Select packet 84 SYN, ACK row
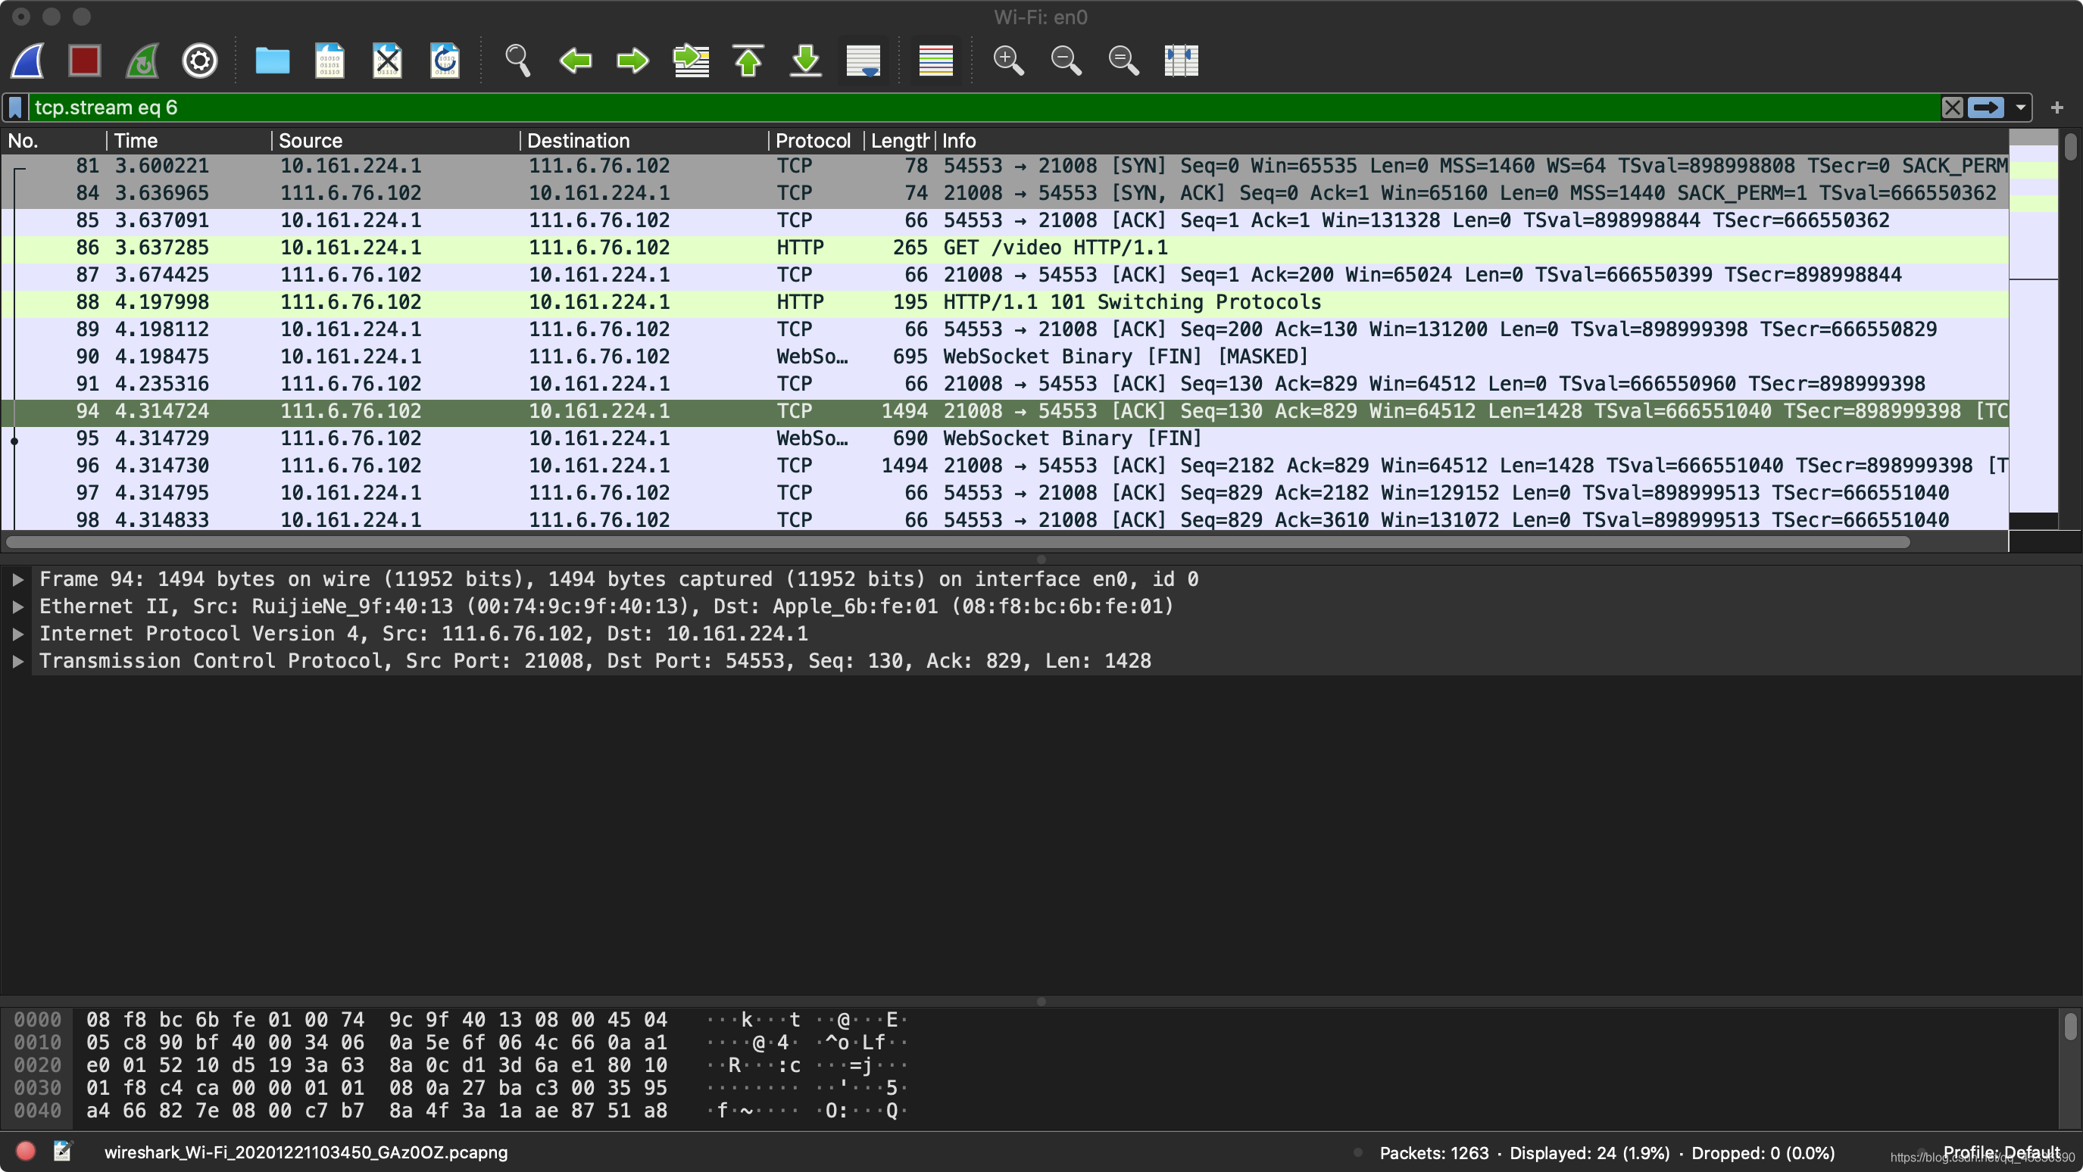Image resolution: width=2083 pixels, height=1172 pixels. point(1004,193)
